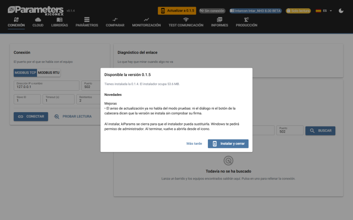Click the search icon on BUSCAR

[312, 131]
